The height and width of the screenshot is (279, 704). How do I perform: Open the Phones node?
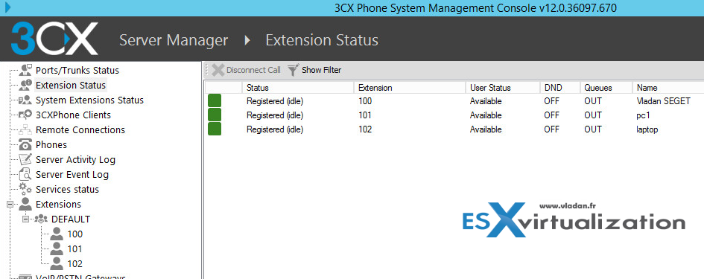tap(51, 144)
